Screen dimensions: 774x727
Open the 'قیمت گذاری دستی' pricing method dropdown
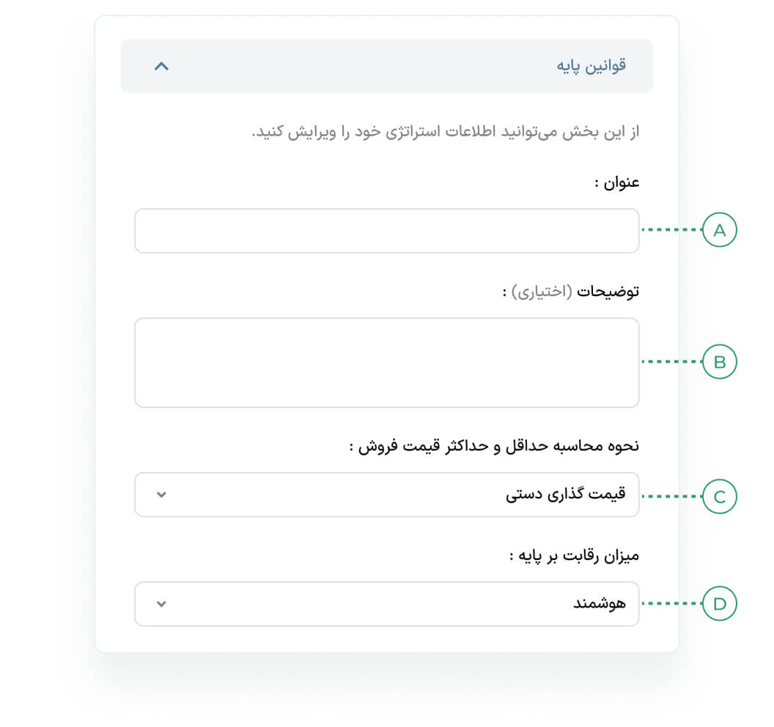[386, 495]
